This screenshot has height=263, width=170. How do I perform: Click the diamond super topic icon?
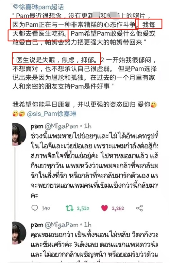(16, 7)
